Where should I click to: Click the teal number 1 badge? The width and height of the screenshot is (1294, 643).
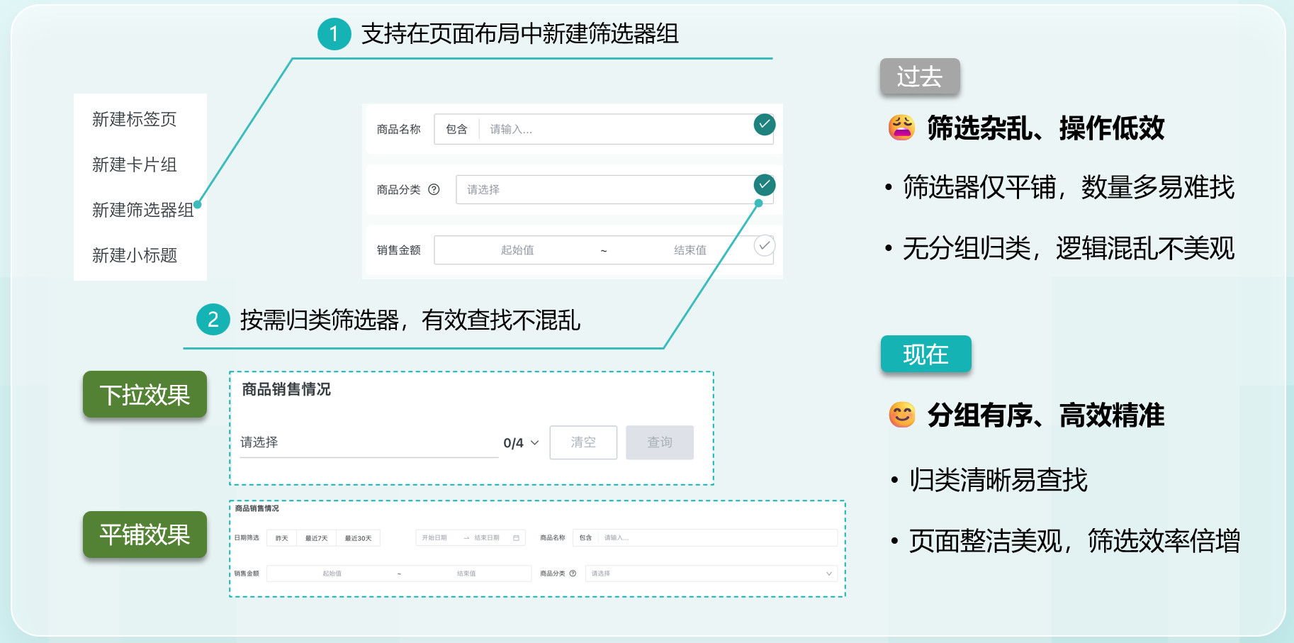pos(334,34)
